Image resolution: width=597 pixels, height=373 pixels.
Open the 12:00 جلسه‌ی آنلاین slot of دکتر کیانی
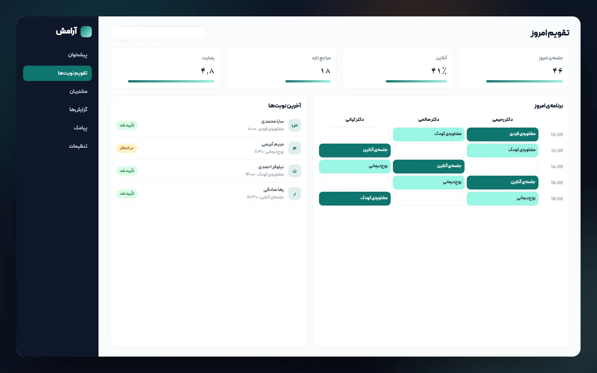point(355,150)
